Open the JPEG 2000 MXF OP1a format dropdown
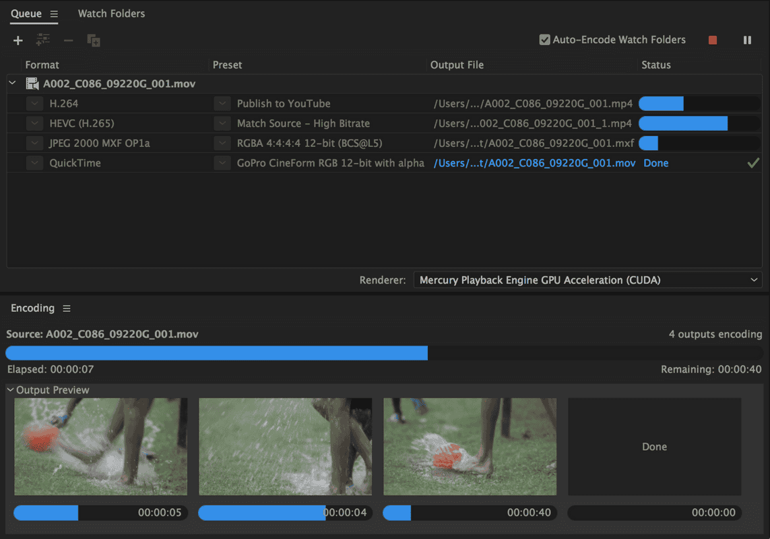Image resolution: width=770 pixels, height=539 pixels. (x=34, y=143)
